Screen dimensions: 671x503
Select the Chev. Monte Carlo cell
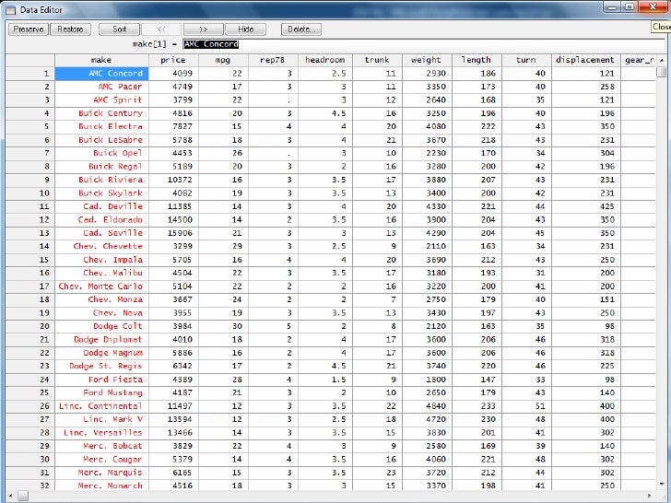101,287
